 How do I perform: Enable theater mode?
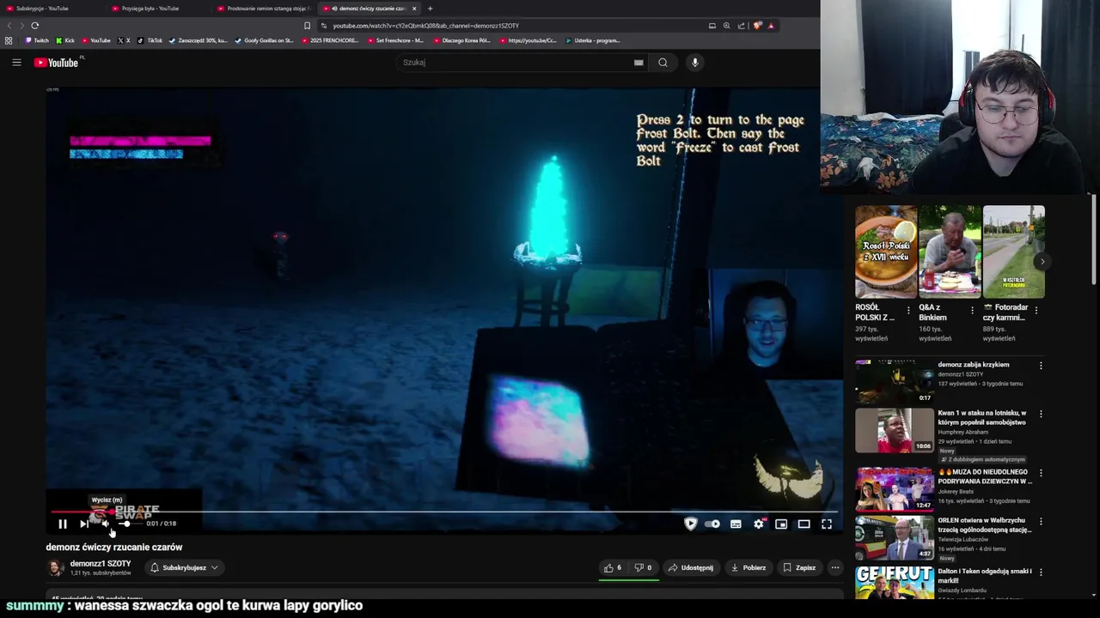click(x=804, y=524)
